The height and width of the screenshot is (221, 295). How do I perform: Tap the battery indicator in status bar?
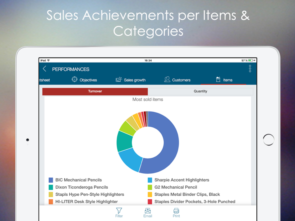point(251,60)
